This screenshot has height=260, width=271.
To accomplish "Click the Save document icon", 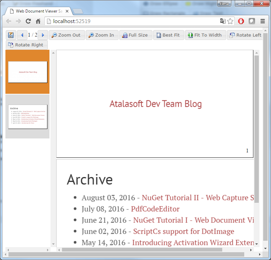I will point(11,35).
